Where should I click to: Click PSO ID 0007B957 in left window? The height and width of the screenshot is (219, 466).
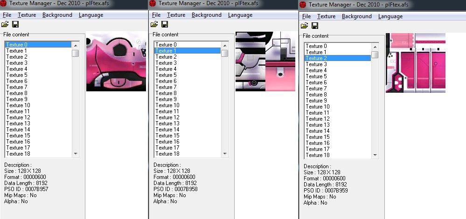[26, 189]
